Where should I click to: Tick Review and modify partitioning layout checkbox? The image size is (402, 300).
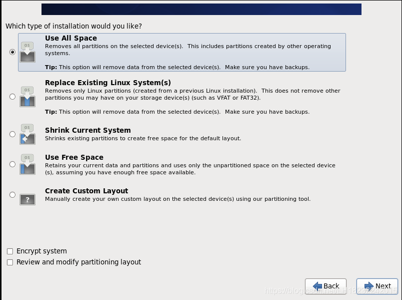pos(10,262)
